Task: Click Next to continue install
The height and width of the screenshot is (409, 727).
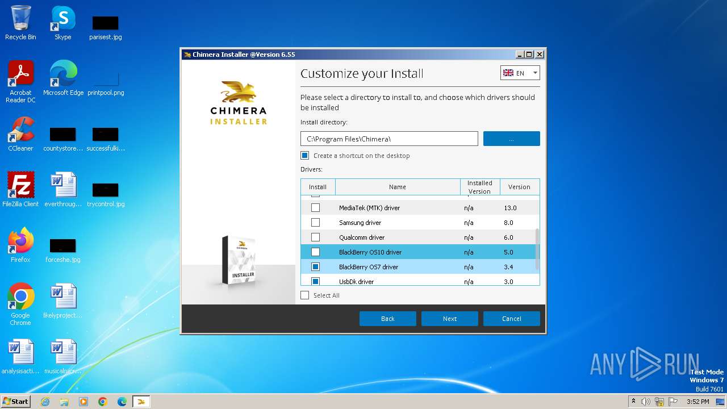Action: tap(450, 319)
